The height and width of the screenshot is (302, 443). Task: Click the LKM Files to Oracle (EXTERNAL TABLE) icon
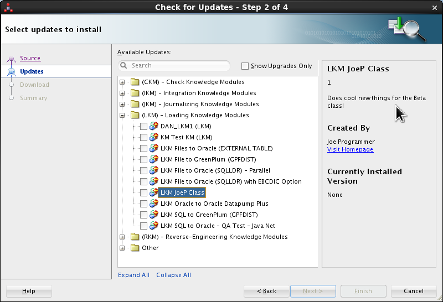pyautogui.click(x=154, y=148)
